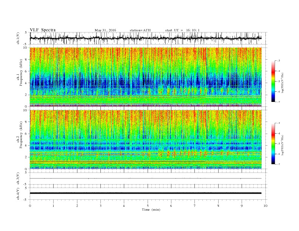Select the date text "May 31, 2016"
Screen dimensions: 299x231
[x=105, y=30]
